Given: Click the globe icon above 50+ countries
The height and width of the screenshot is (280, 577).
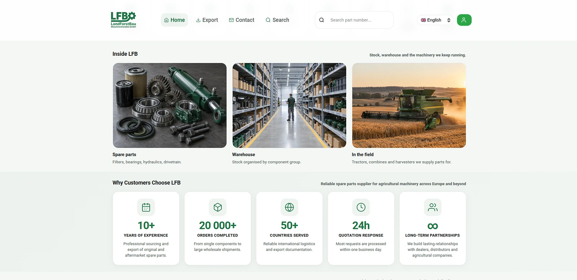Looking at the screenshot, I should [x=289, y=207].
